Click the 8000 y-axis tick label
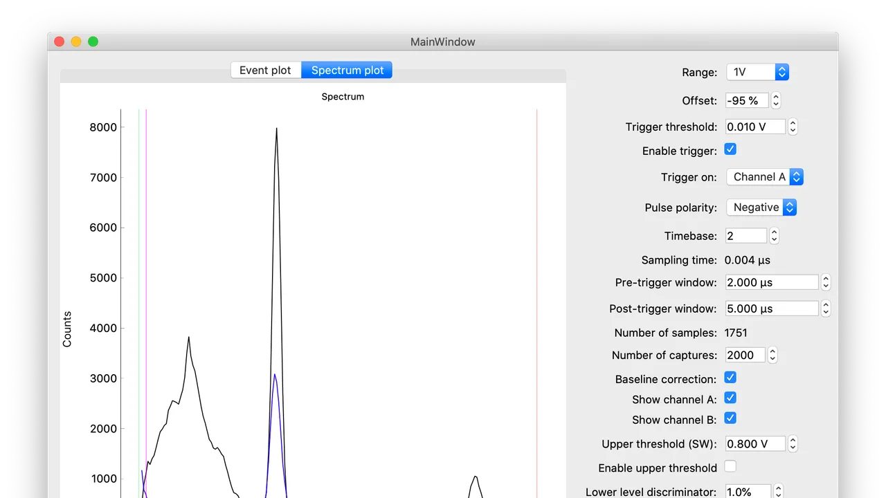Screen dimensions: 886x498 [x=103, y=127]
